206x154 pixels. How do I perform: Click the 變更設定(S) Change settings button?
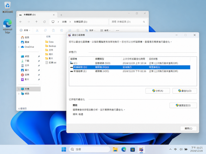click(x=183, y=105)
